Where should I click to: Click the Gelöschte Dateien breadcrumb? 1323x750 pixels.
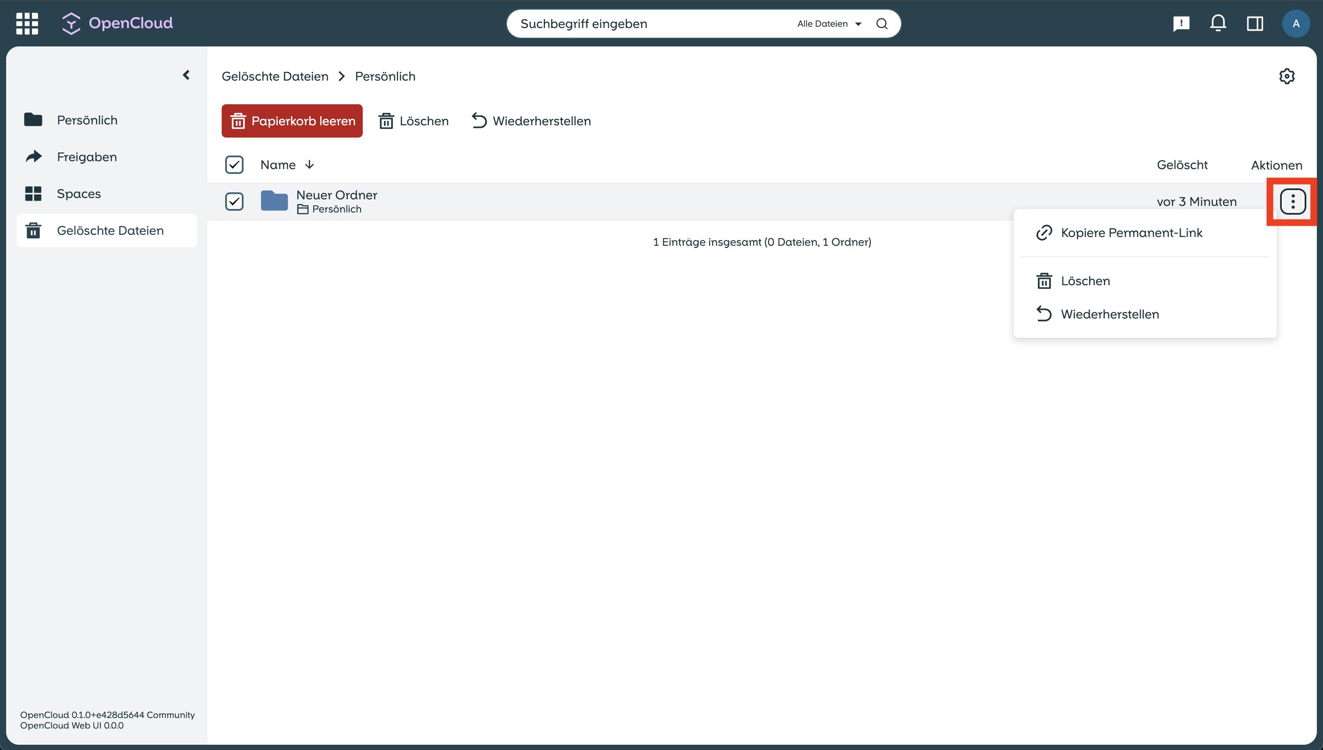(x=275, y=76)
